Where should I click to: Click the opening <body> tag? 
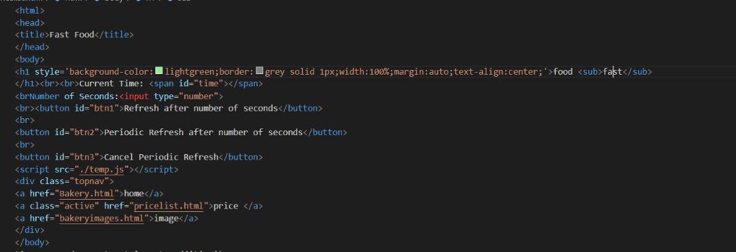tap(30, 59)
